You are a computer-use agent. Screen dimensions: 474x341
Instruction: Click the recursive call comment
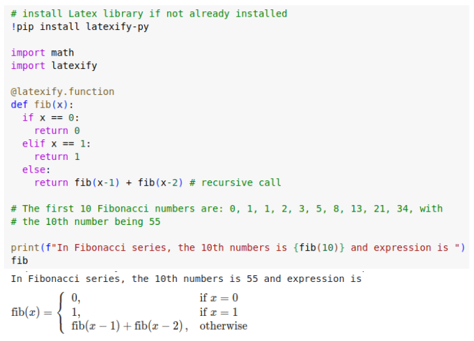tap(235, 182)
